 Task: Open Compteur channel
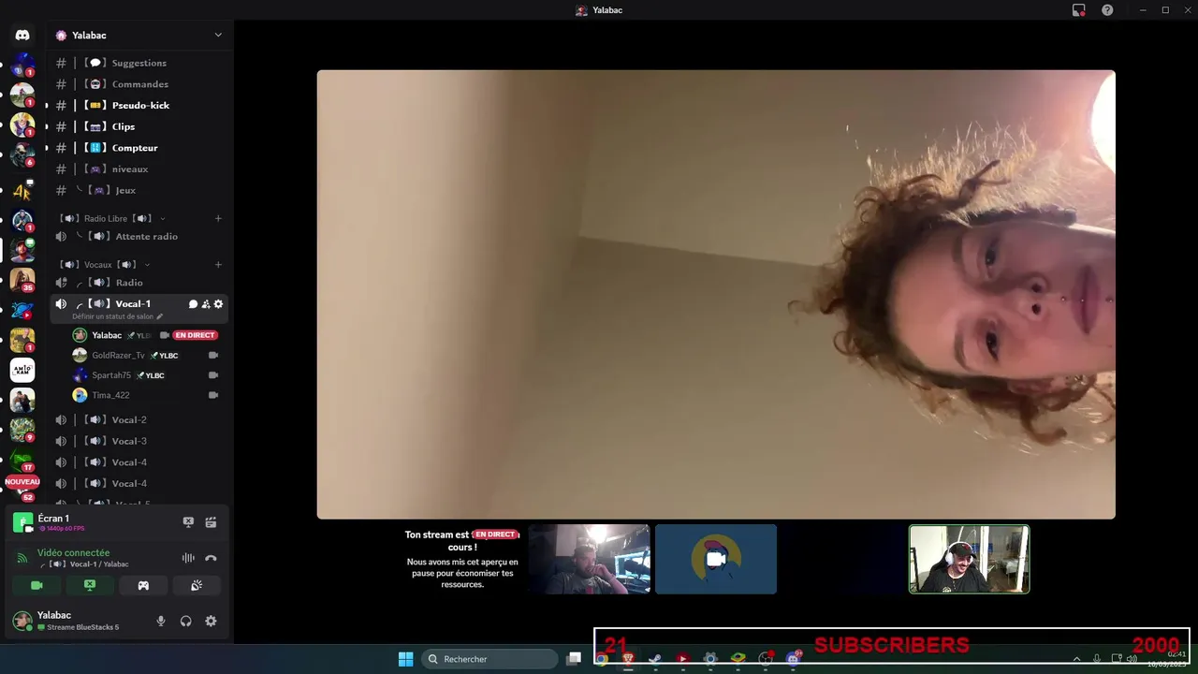coord(139,148)
